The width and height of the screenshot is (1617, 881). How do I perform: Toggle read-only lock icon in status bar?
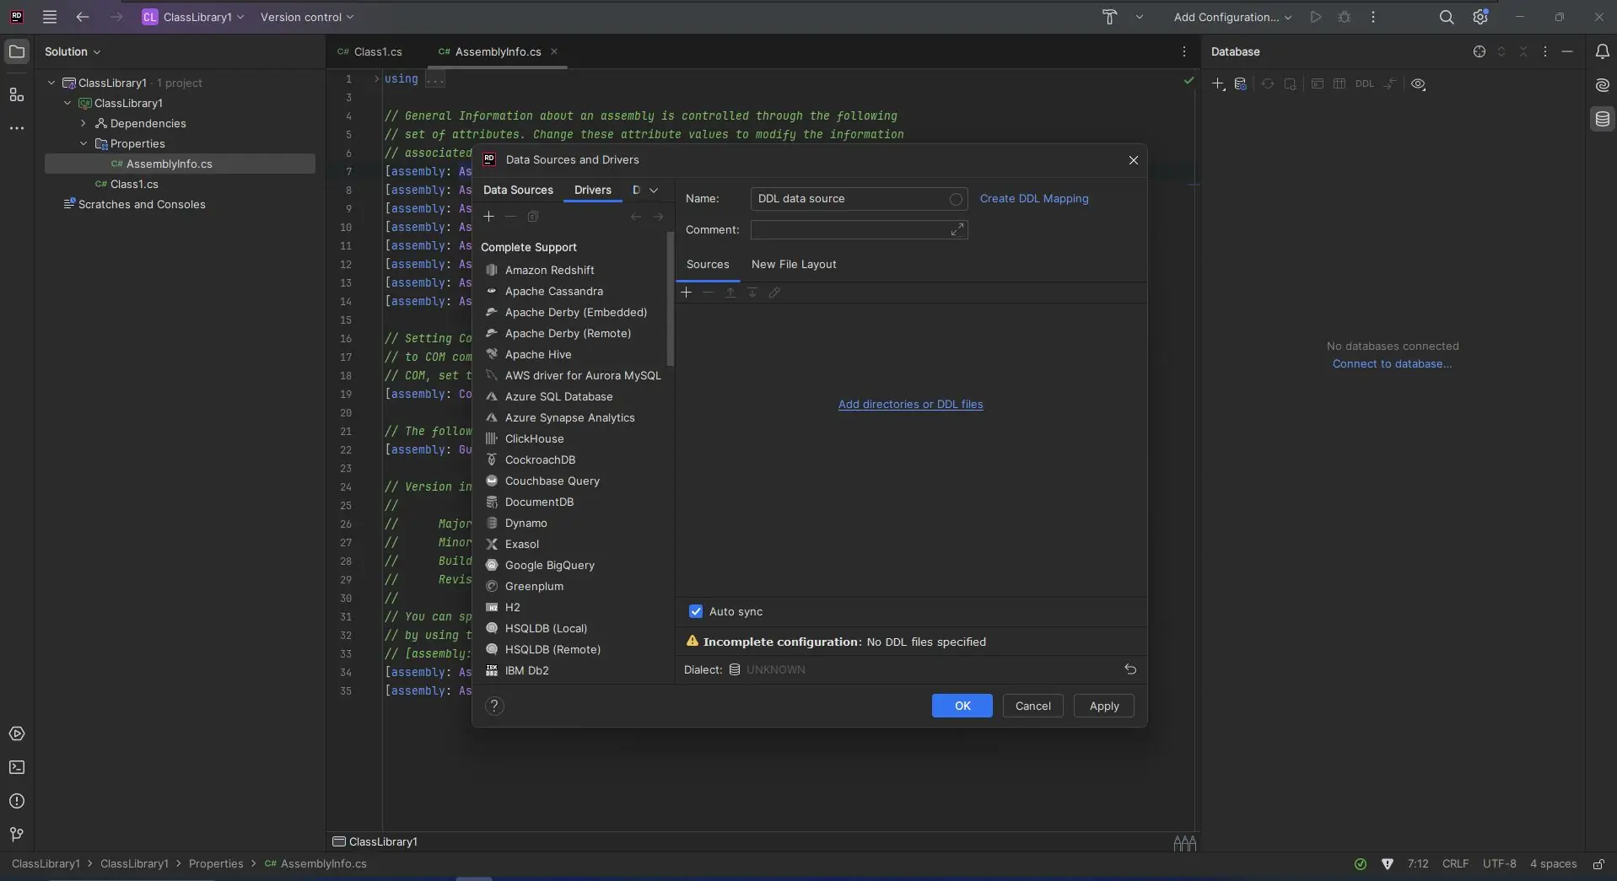click(1598, 864)
